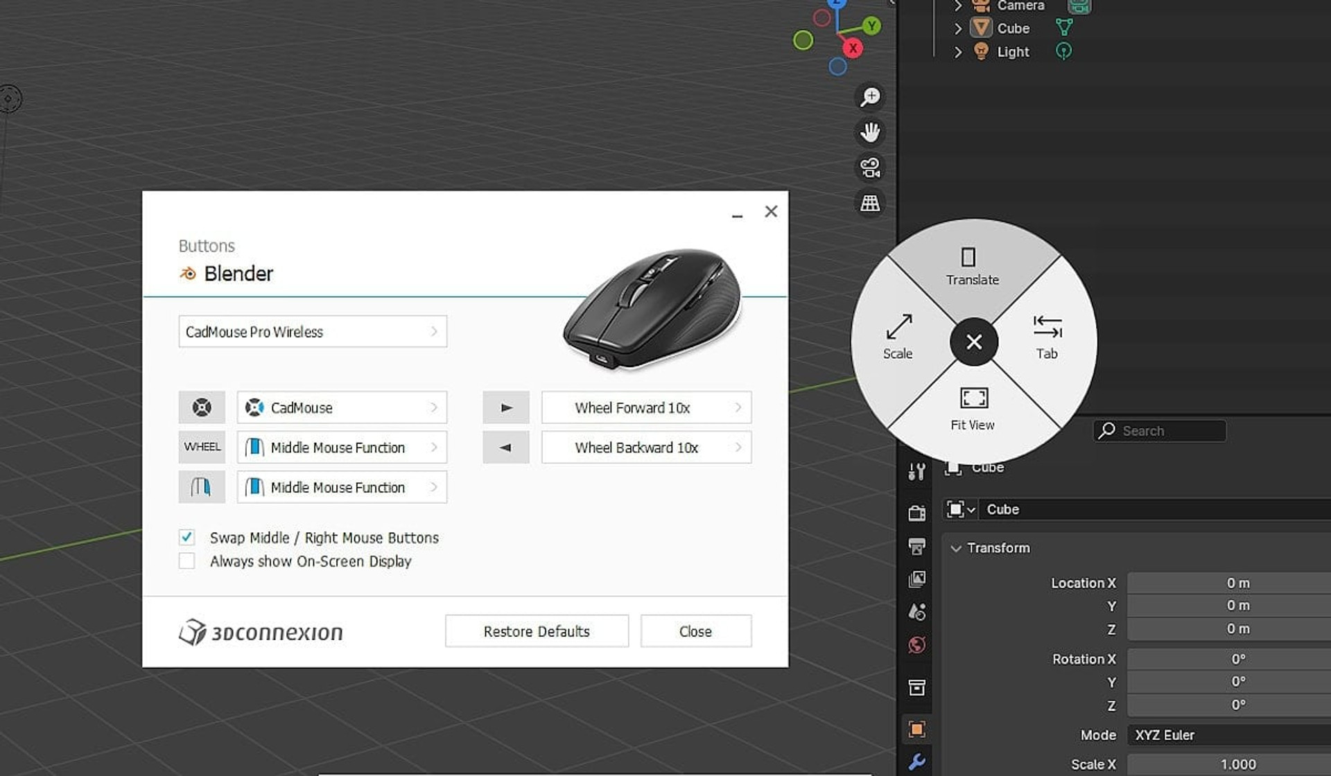Expand the Camera item in outliner
This screenshot has width=1331, height=776.
pyautogui.click(x=957, y=6)
